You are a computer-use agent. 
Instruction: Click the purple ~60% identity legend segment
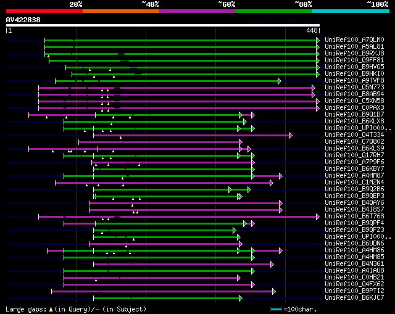pos(197,11)
